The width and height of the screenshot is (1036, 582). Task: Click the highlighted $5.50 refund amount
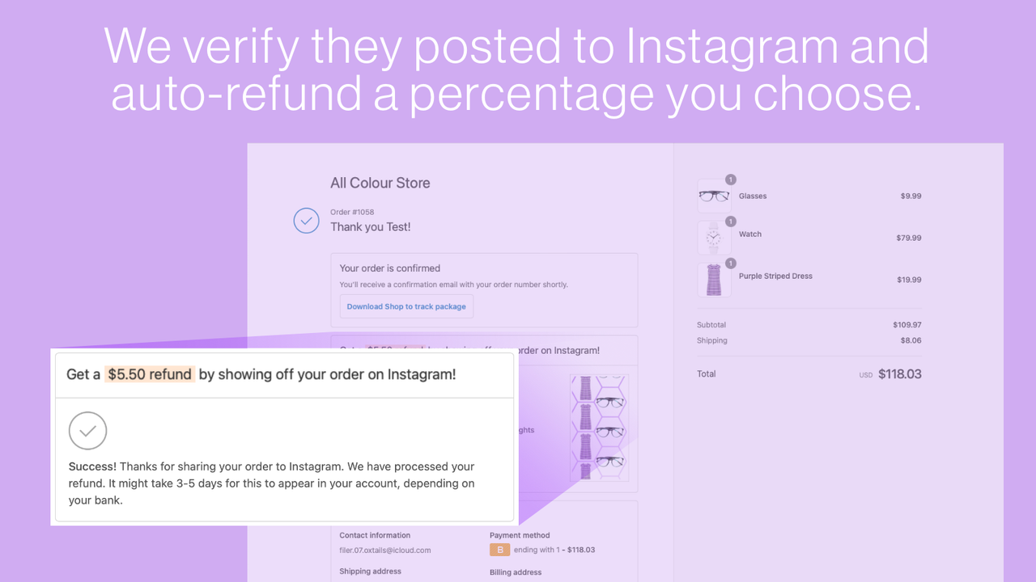click(149, 374)
